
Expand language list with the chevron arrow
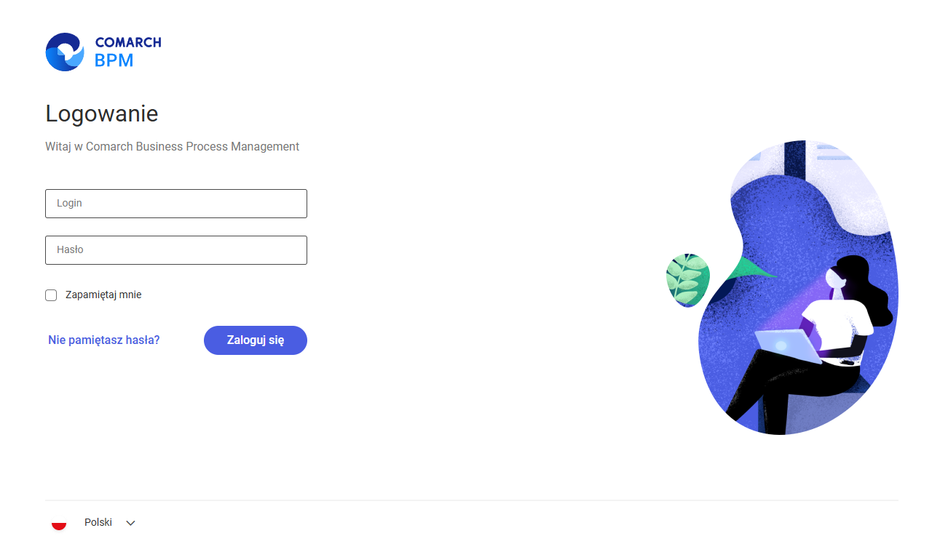point(130,523)
